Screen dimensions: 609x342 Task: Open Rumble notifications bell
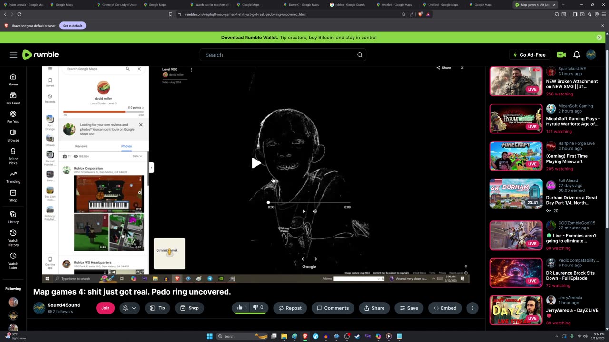576,55
